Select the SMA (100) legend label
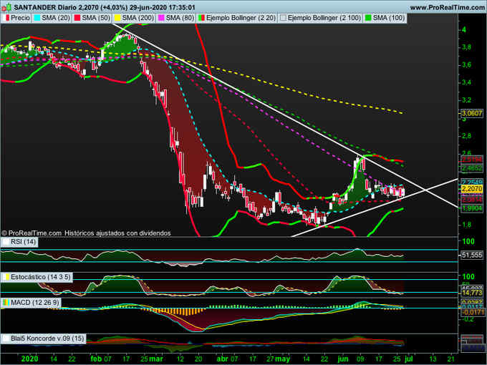487x365 pixels. click(389, 18)
